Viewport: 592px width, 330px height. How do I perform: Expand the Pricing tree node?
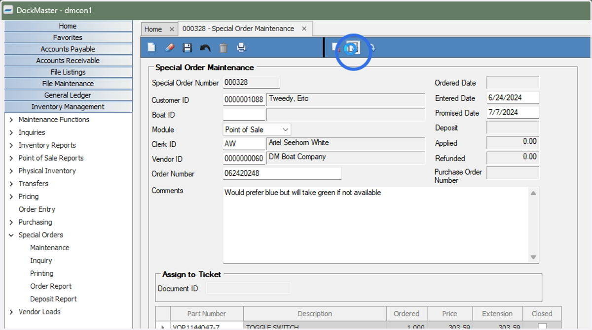(x=11, y=197)
